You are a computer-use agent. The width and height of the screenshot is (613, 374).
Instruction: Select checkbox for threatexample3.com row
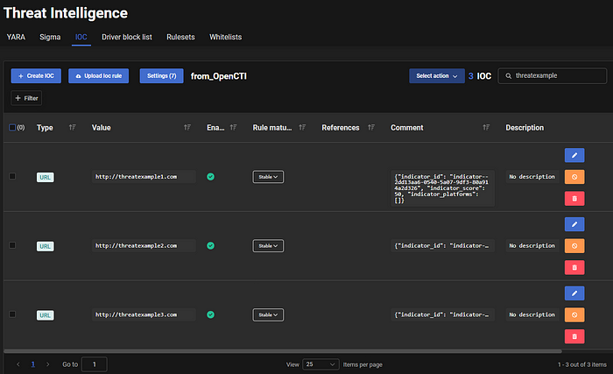[11, 314]
